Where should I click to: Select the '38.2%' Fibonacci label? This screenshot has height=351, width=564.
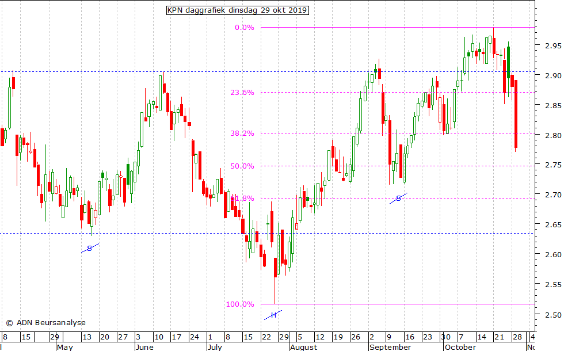tap(242, 133)
